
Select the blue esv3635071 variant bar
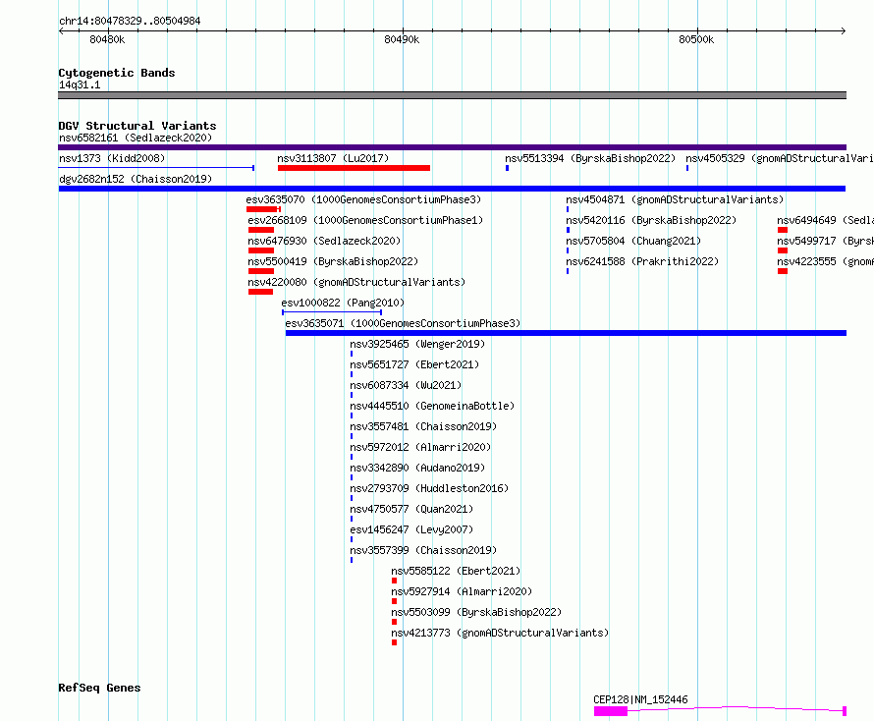(x=566, y=333)
